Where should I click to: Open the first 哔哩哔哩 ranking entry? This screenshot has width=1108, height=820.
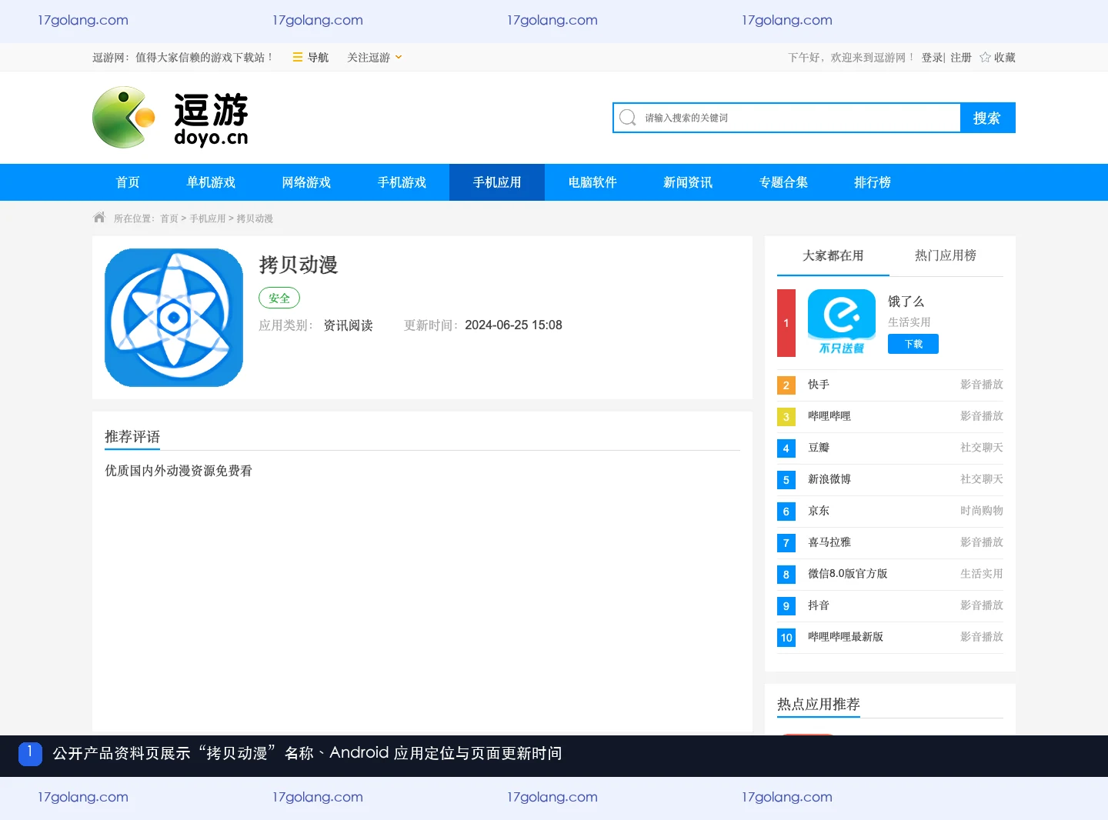(x=829, y=416)
